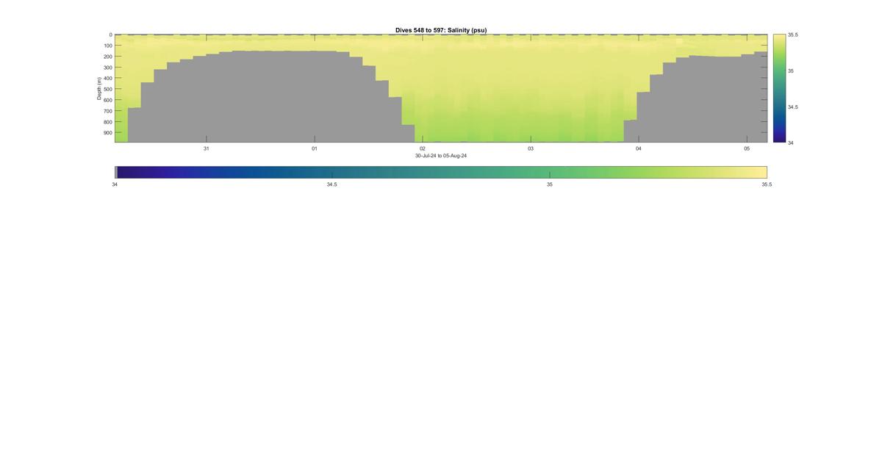Click the date tick label '04'
Image resolution: width=882 pixels, height=457 pixels.
(x=639, y=148)
